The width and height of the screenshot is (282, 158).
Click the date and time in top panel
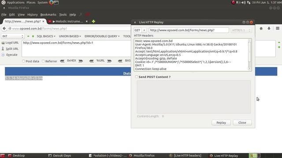pyautogui.click(x=269, y=3)
